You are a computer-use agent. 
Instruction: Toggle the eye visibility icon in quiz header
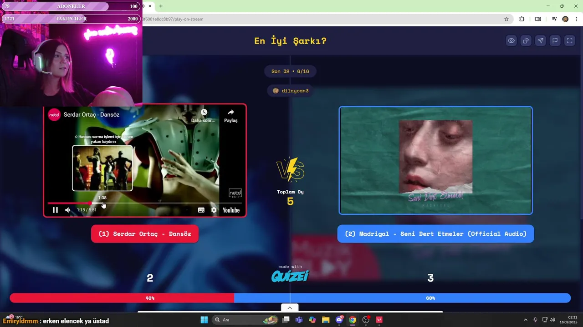pos(511,41)
